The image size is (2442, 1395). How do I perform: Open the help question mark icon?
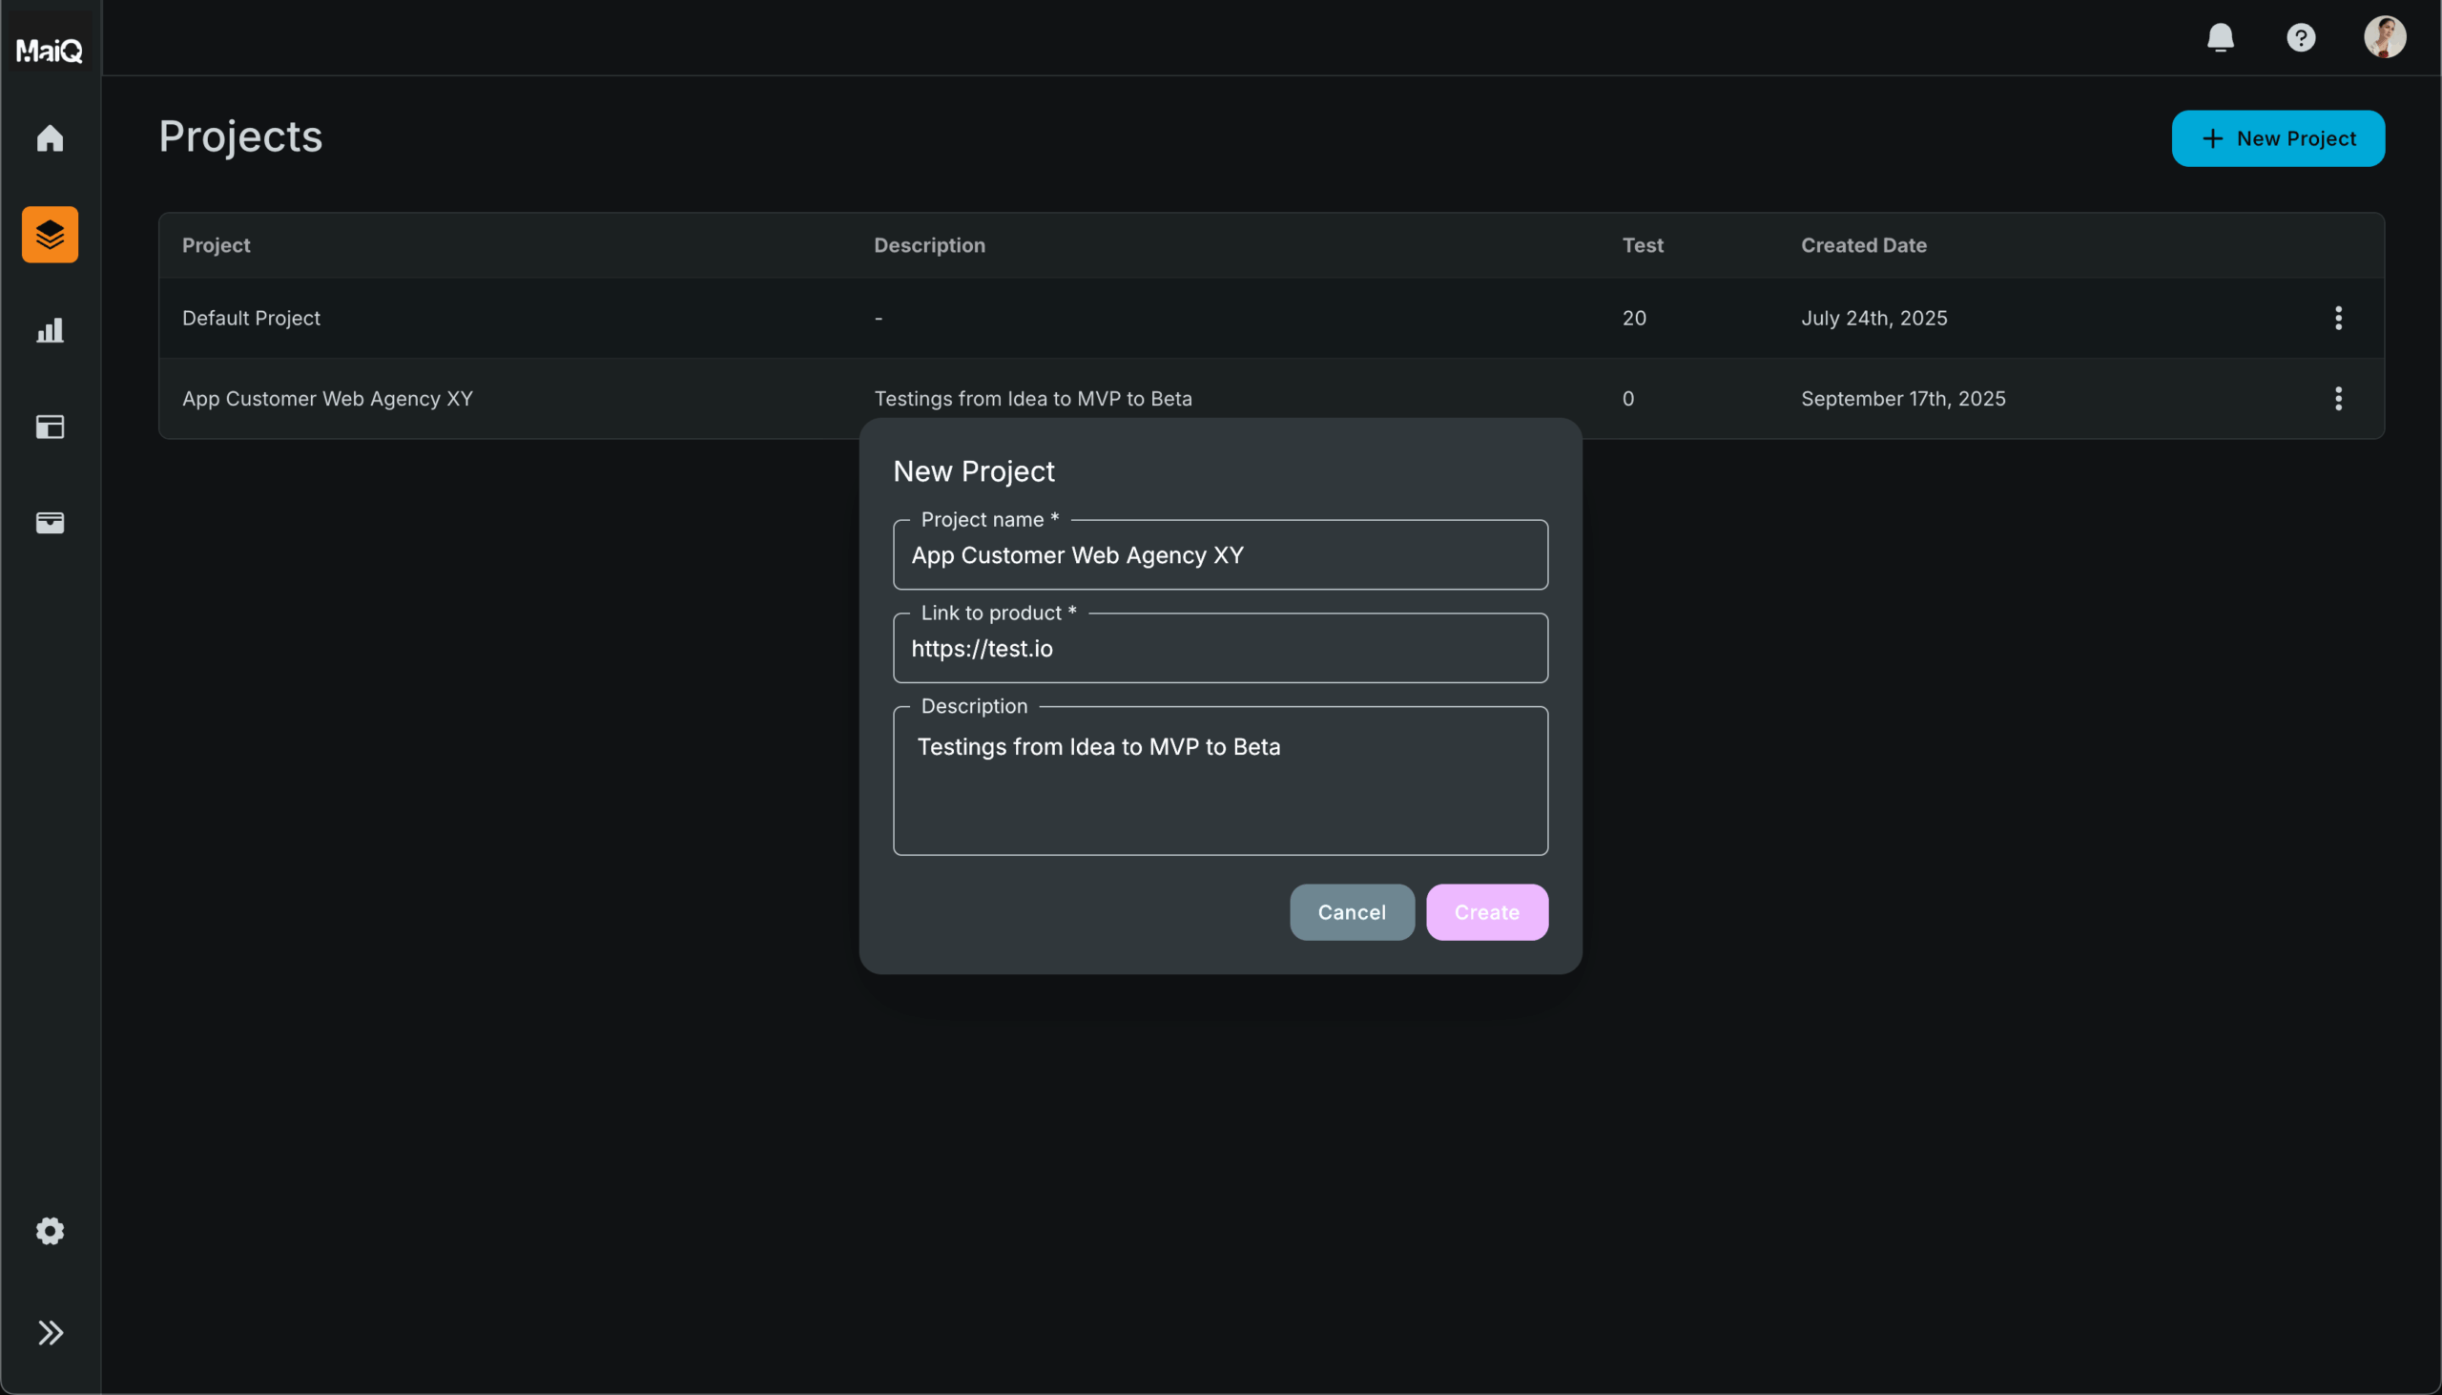point(2300,37)
